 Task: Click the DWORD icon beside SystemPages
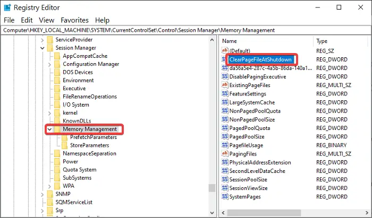224,196
